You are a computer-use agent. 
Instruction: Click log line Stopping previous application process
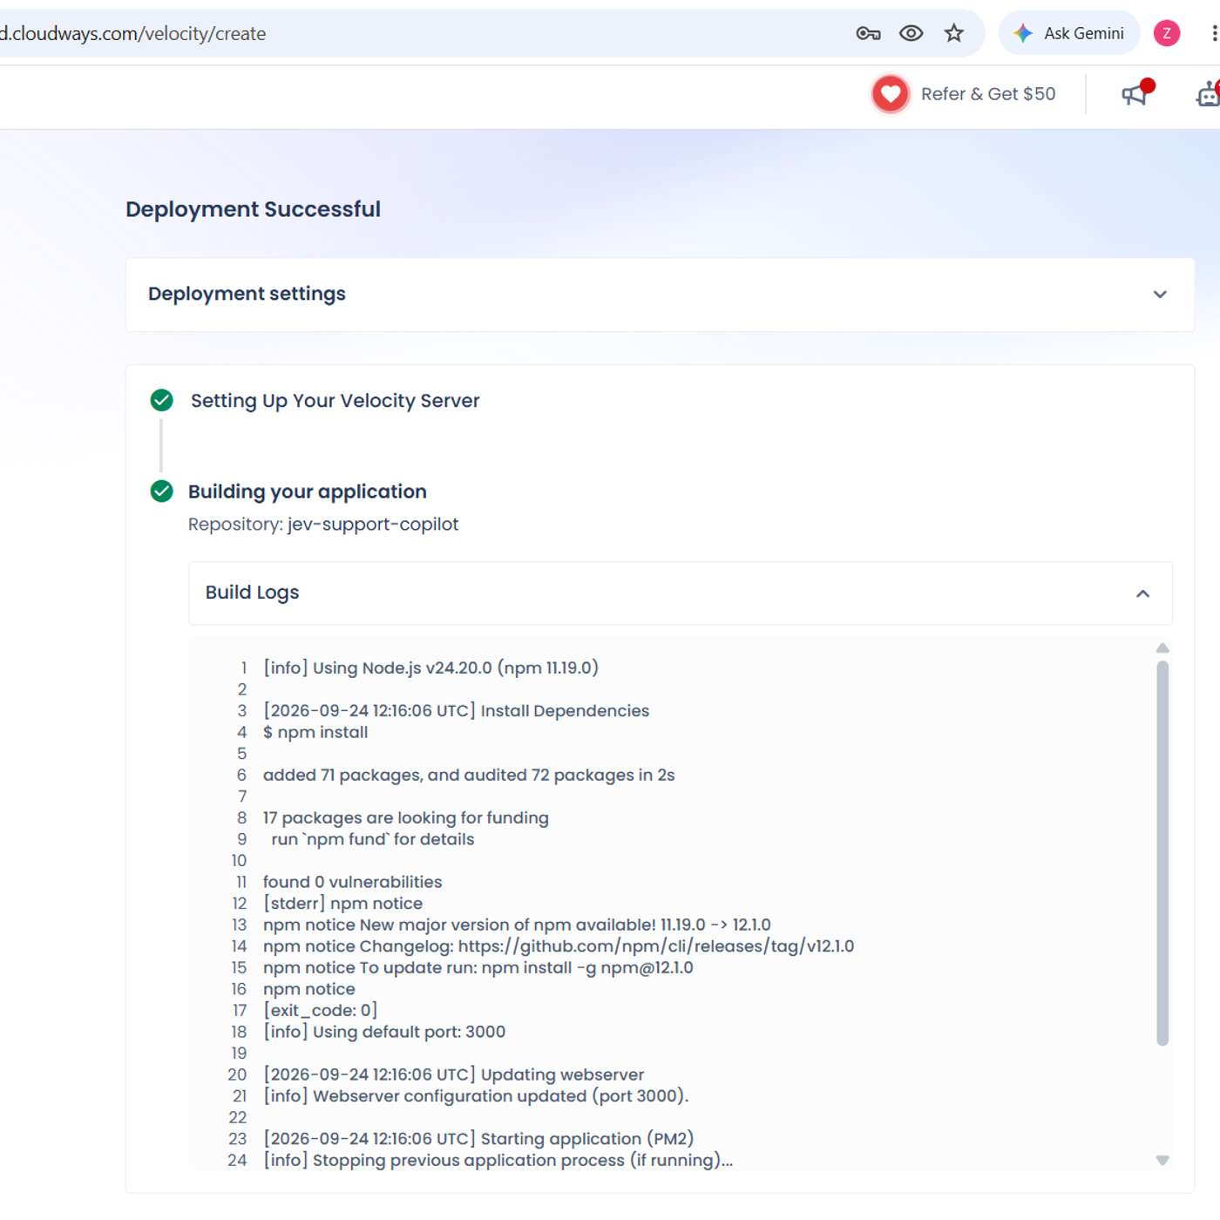(498, 1161)
